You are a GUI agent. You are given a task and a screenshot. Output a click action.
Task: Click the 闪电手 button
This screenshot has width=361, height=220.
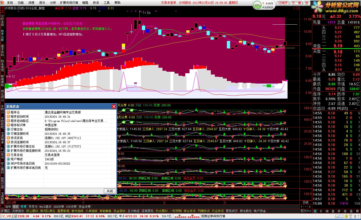pyautogui.click(x=283, y=3)
